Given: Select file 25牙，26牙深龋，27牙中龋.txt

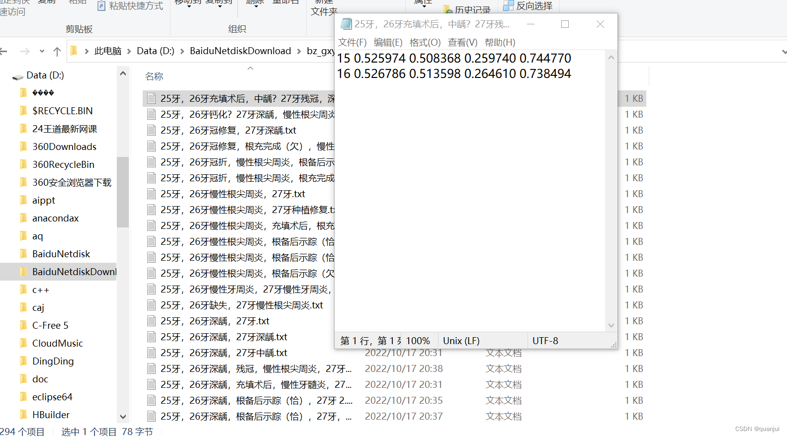Looking at the screenshot, I should point(224,353).
